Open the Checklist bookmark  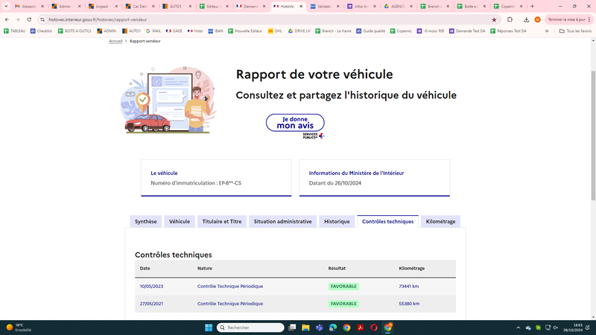pyautogui.click(x=41, y=31)
